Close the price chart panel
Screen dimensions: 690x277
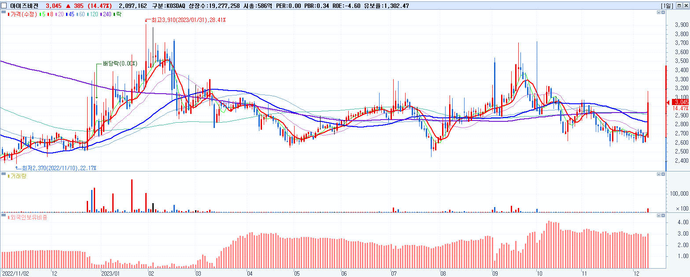[x=664, y=13]
